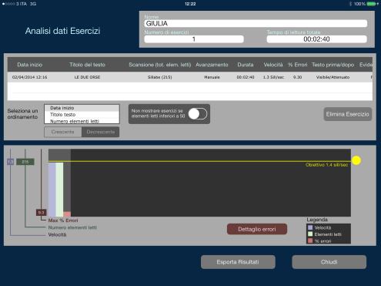Viewport: 381px width, 286px height.
Task: Click the Esporta Risultati button
Action: (x=238, y=262)
